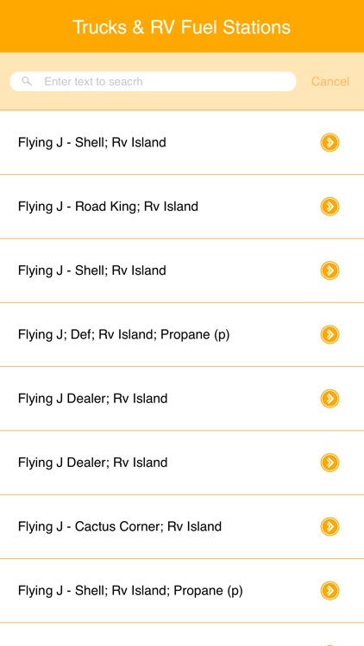
Task: Open arrow icon for Flying J - Road King
Action: 329,207
